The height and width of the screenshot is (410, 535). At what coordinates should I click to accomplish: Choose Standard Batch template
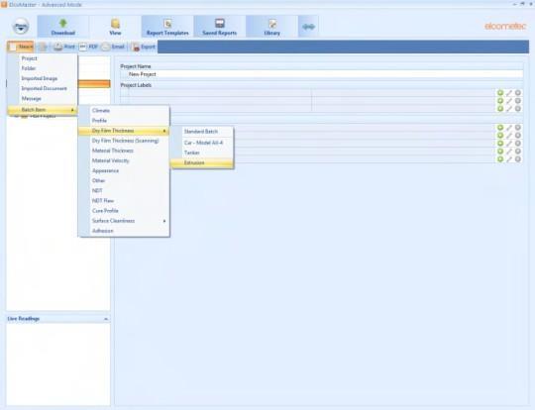click(202, 132)
